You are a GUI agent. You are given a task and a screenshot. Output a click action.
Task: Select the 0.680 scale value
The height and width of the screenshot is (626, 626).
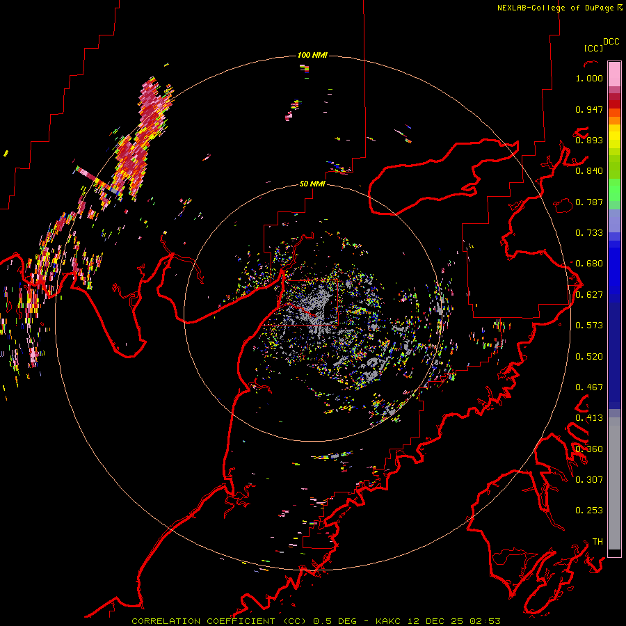[x=589, y=264]
